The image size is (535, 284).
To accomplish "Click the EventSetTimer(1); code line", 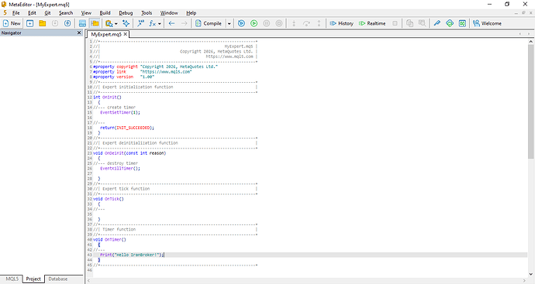I will tap(120, 112).
